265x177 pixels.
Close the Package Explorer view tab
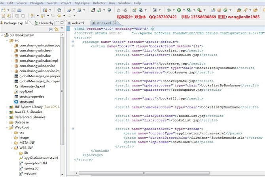pos(26,23)
